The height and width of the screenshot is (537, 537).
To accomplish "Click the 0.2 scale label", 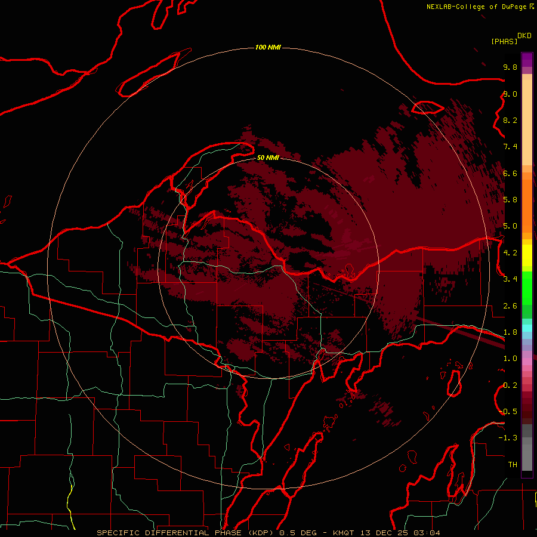I will pyautogui.click(x=510, y=385).
